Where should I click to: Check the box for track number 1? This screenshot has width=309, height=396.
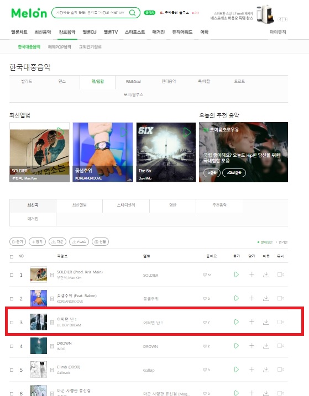(x=12, y=275)
